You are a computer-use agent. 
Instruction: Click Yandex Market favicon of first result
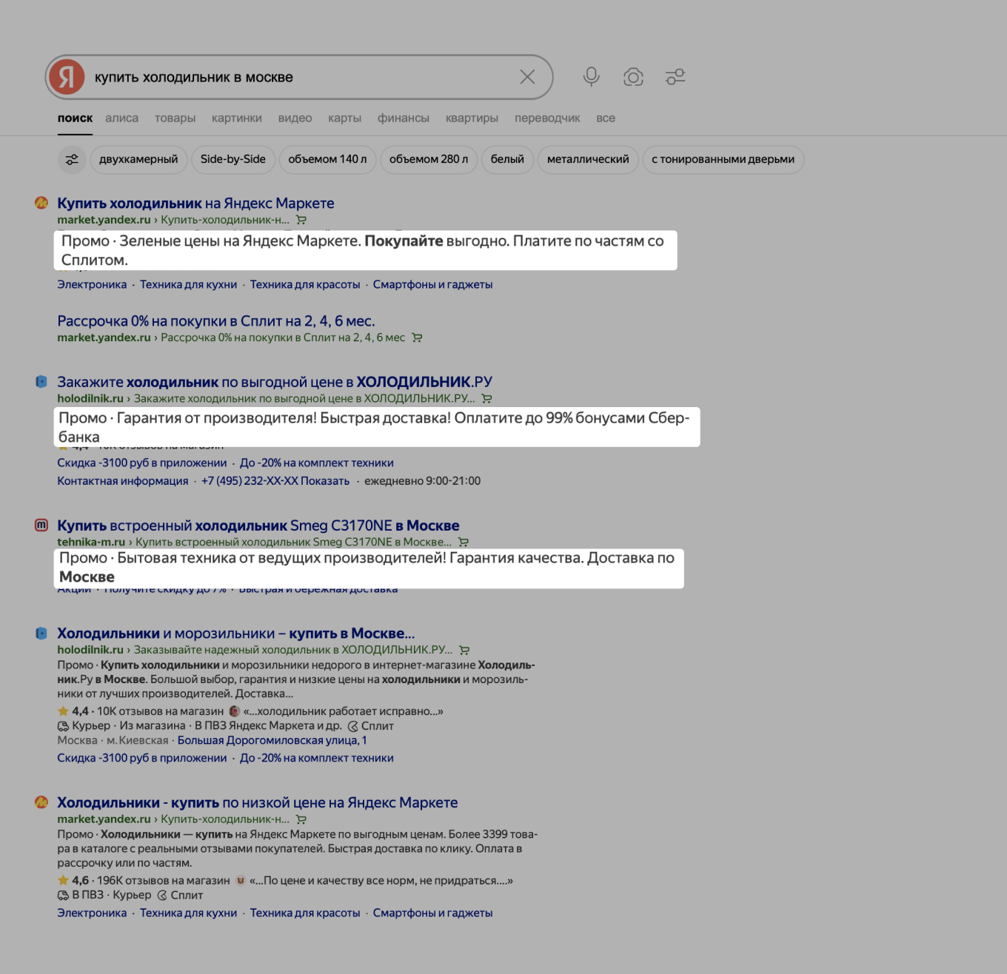pos(41,203)
